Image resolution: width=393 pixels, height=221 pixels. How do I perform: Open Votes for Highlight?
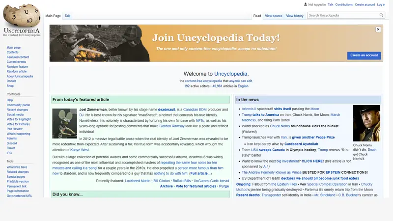19,119
